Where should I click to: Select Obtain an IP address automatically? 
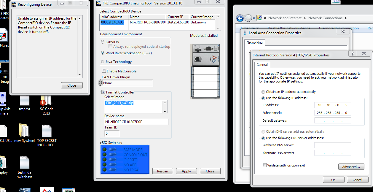point(263,92)
